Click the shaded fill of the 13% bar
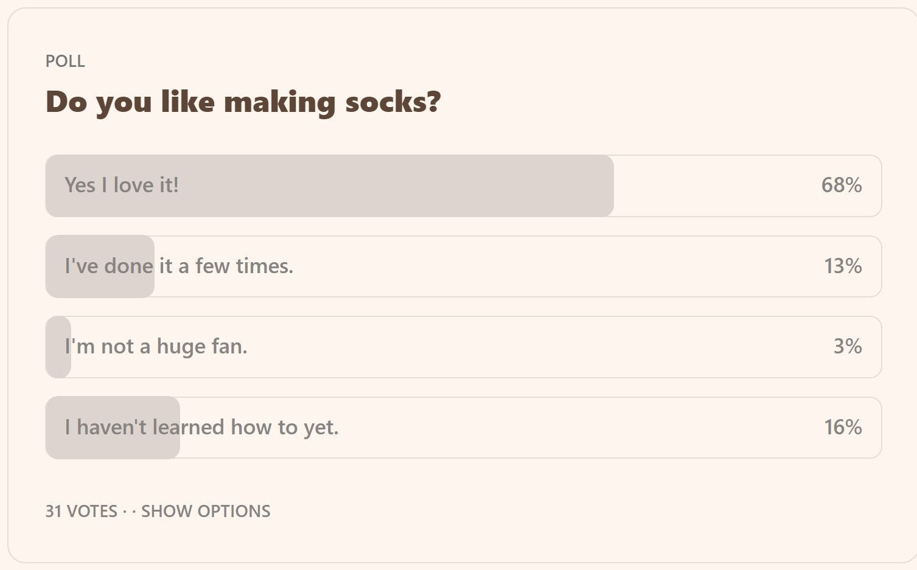Screen dimensions: 917x570 (100, 266)
